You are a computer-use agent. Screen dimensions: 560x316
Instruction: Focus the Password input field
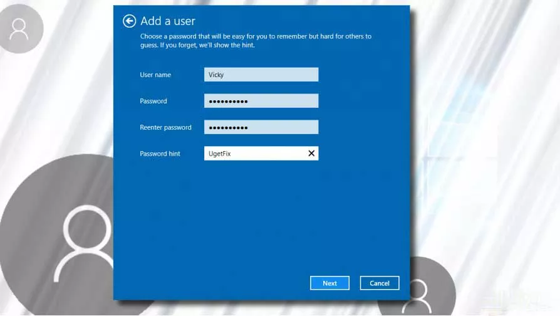pos(261,101)
